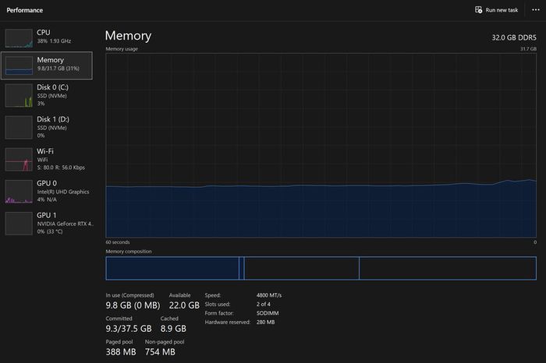Click the NVIDIA GeForce RTX sidebar text
Image resolution: width=546 pixels, height=363 pixels.
coord(65,224)
